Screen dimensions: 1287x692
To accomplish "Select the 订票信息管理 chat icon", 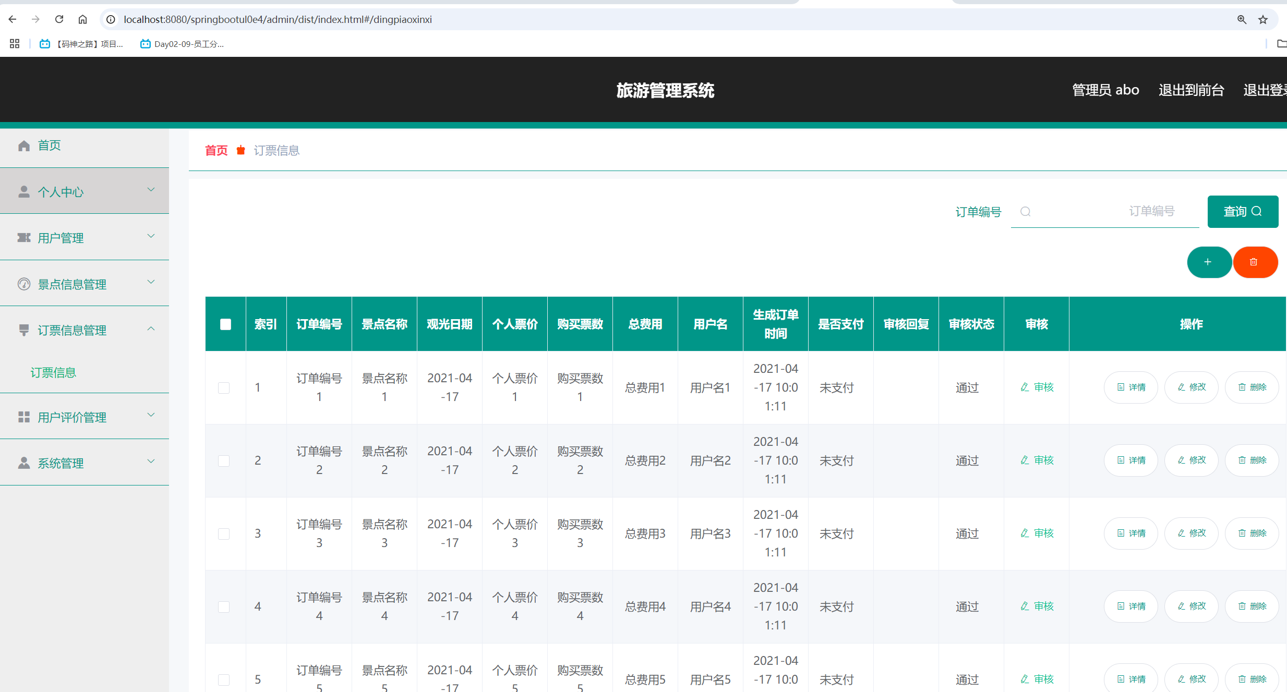I will click(x=24, y=330).
